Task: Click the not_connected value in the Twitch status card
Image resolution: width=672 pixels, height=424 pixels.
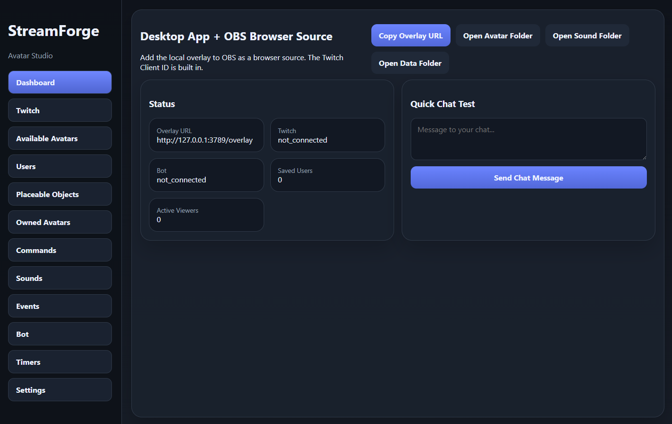Action: coord(303,140)
